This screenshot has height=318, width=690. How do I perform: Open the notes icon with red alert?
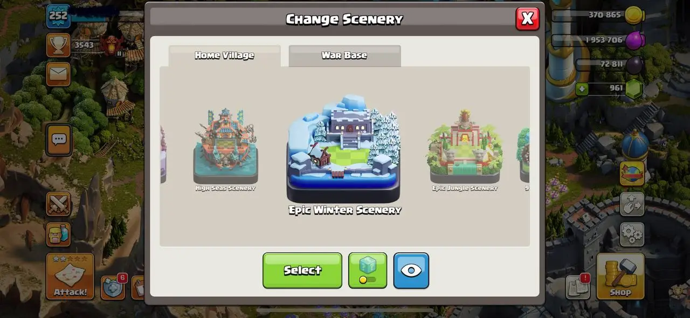pos(578,287)
